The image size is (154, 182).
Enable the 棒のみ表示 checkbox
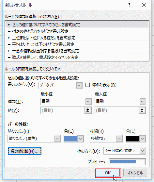(x=87, y=85)
